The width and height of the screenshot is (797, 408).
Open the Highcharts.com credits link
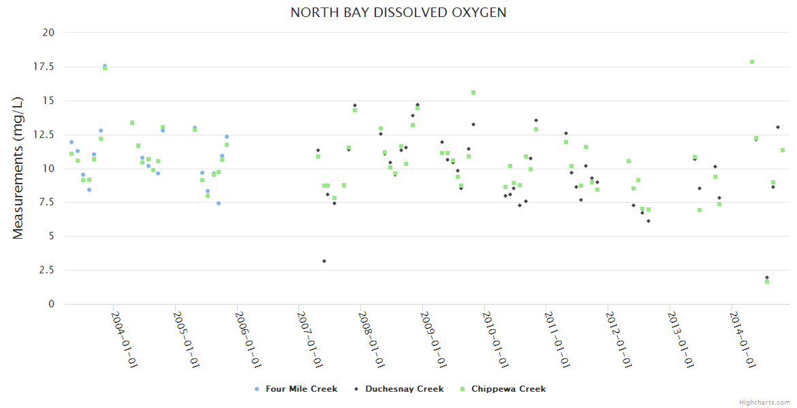click(764, 402)
